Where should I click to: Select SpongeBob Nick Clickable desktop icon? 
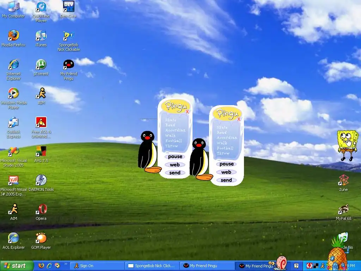point(69,41)
